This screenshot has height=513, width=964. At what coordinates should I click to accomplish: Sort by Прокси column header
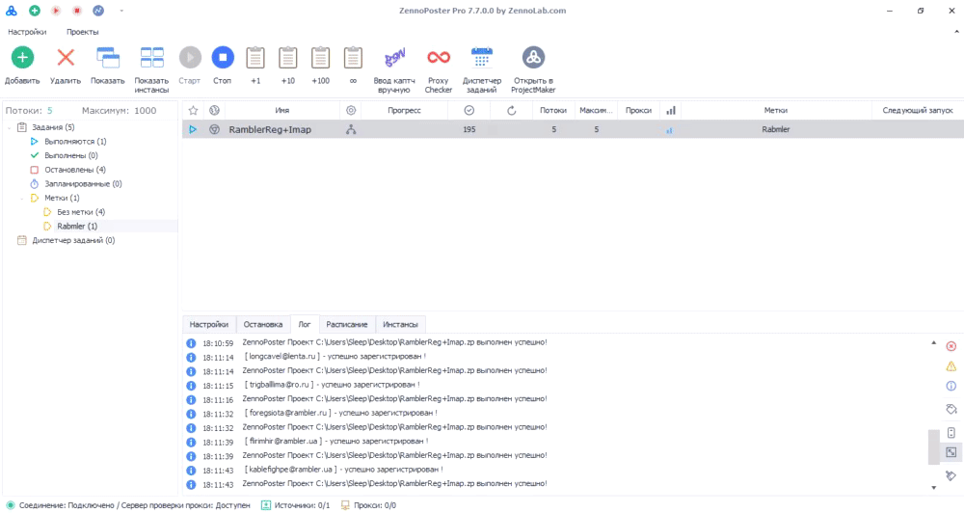[x=638, y=110]
